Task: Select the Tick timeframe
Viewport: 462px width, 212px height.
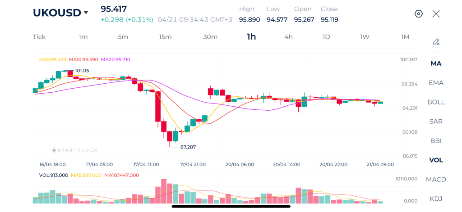Action: 39,37
